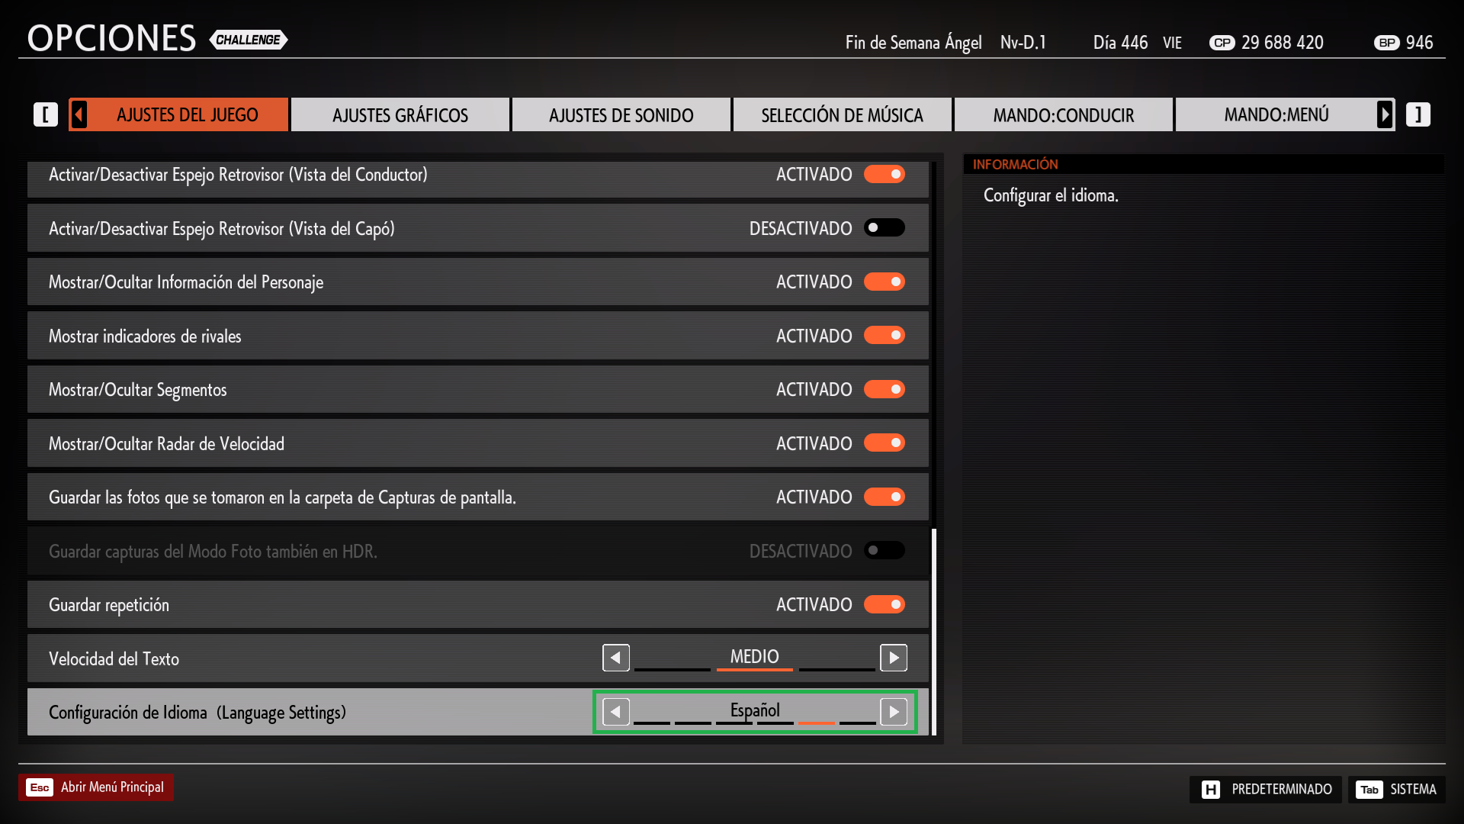This screenshot has width=1464, height=824.
Task: Decrease Velocidad del Texto with left arrow
Action: [616, 658]
